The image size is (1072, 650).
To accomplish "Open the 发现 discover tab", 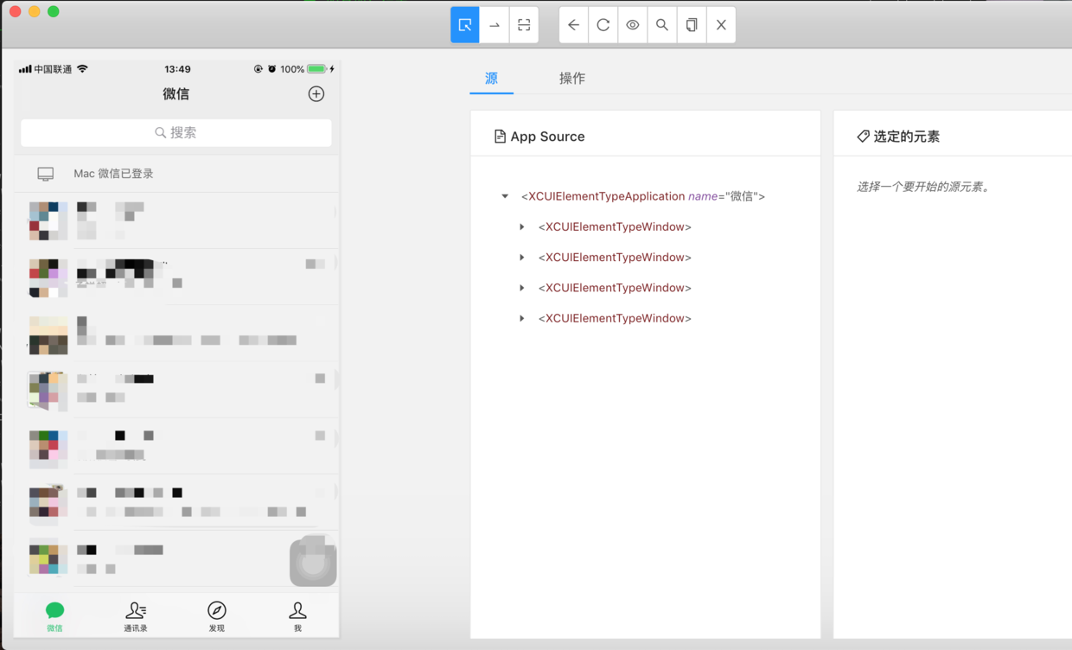I will 217,617.
